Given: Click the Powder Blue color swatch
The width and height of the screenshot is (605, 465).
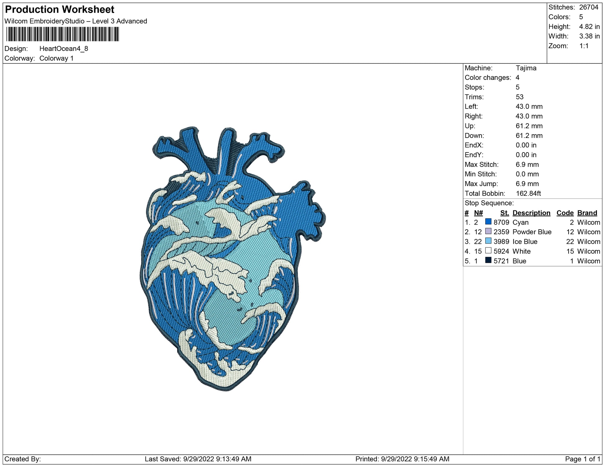Looking at the screenshot, I should pos(488,231).
